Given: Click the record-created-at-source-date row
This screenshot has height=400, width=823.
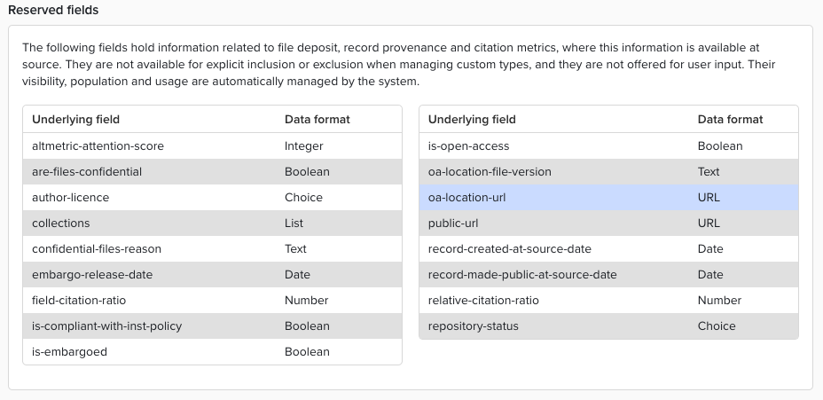Looking at the screenshot, I should click(509, 249).
